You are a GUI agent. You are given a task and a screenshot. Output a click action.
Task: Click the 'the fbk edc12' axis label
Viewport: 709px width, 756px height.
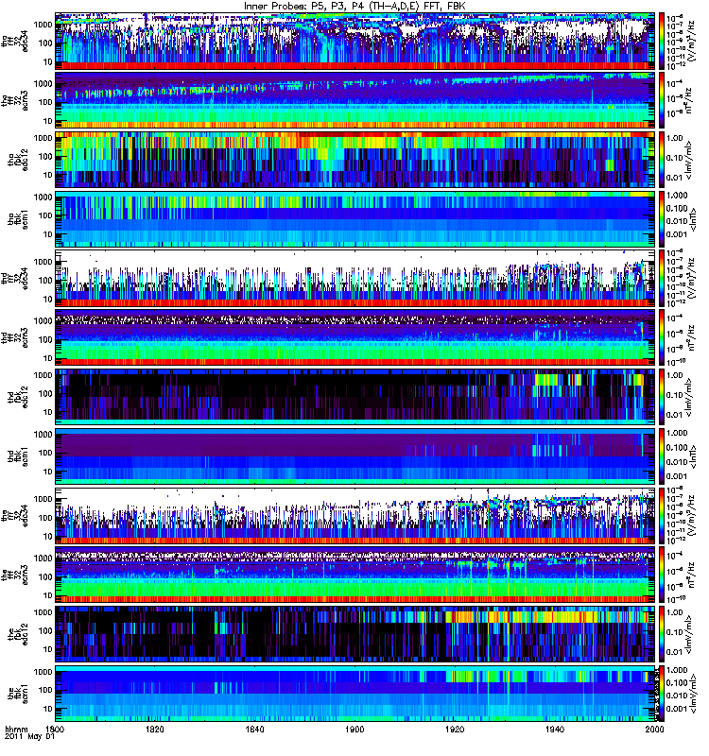pyautogui.click(x=18, y=633)
